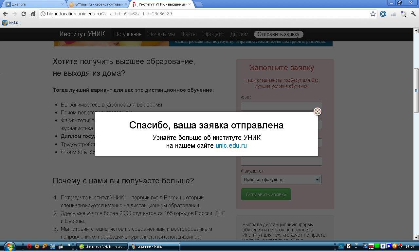Viewport: 419px width, 251px height.
Task: Reload the current page
Action: pos(24,14)
